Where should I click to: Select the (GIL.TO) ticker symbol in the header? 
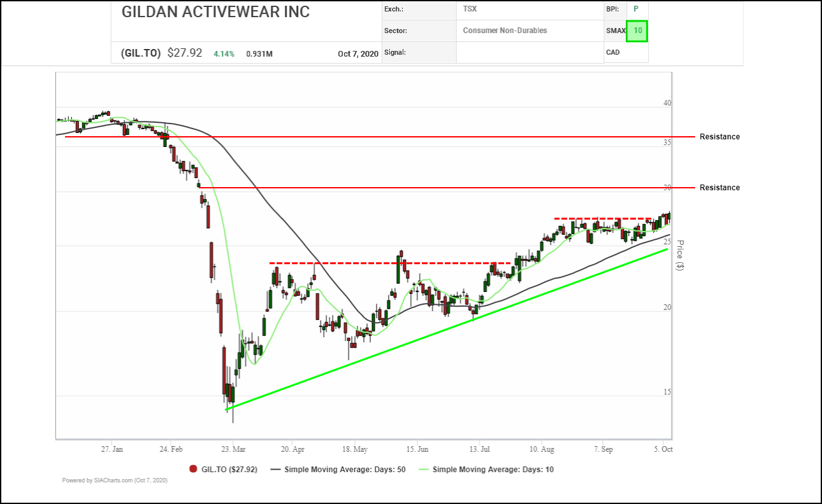pos(141,53)
